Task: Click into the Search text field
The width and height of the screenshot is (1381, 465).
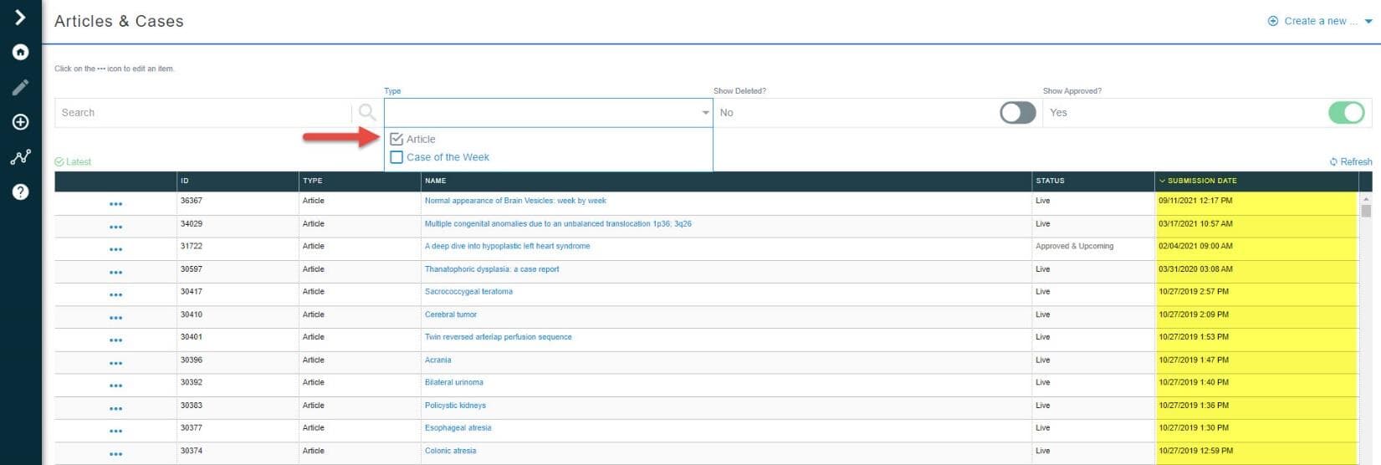Action: [201, 112]
